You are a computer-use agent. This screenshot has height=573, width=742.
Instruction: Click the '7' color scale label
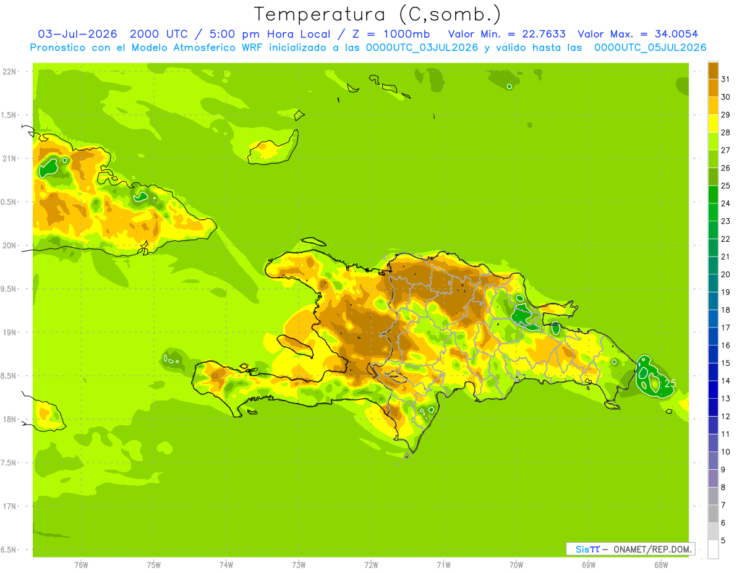coord(723,505)
